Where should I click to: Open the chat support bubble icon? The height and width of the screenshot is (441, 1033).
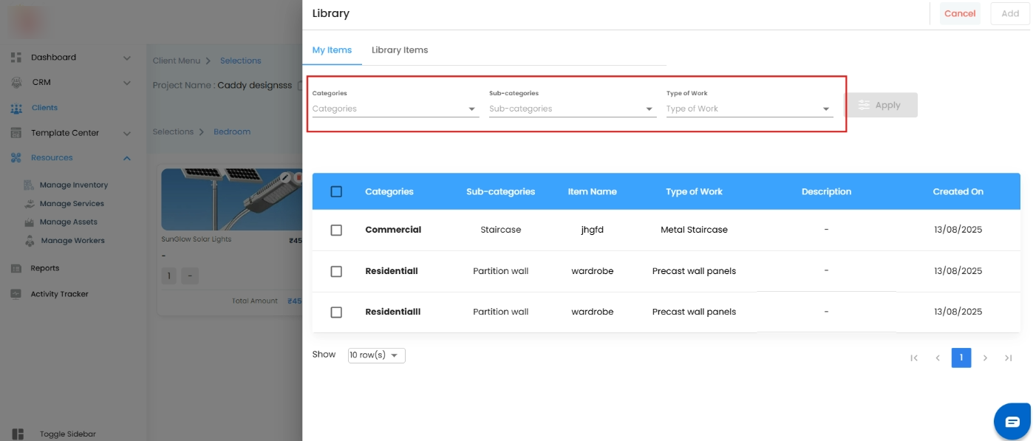(1012, 422)
